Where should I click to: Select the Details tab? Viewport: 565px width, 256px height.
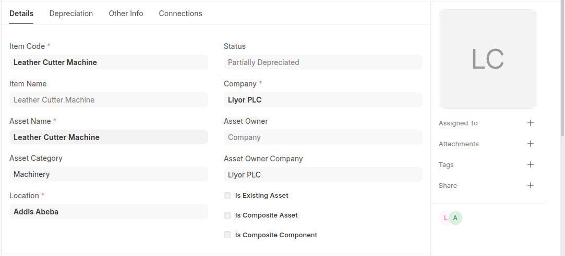click(21, 14)
